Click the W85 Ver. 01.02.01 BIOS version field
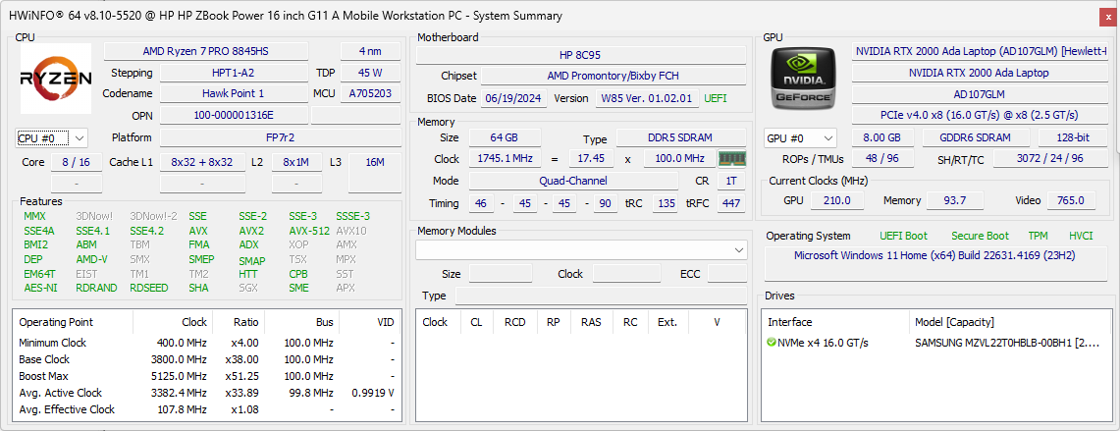The height and width of the screenshot is (431, 1120). [x=645, y=98]
